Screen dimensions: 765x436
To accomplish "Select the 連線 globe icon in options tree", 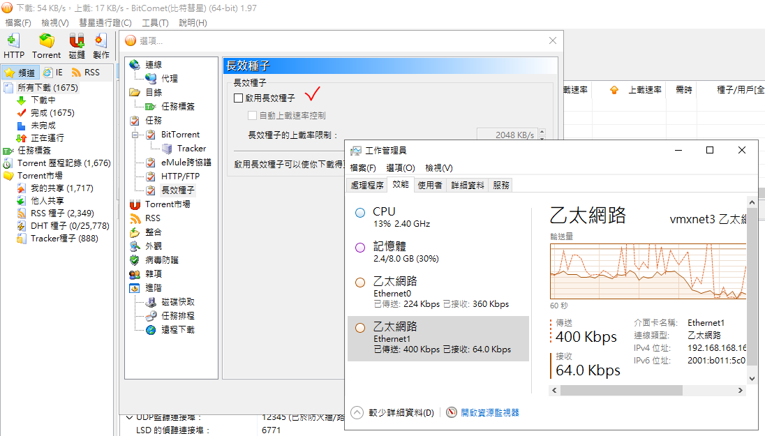I will 135,64.
